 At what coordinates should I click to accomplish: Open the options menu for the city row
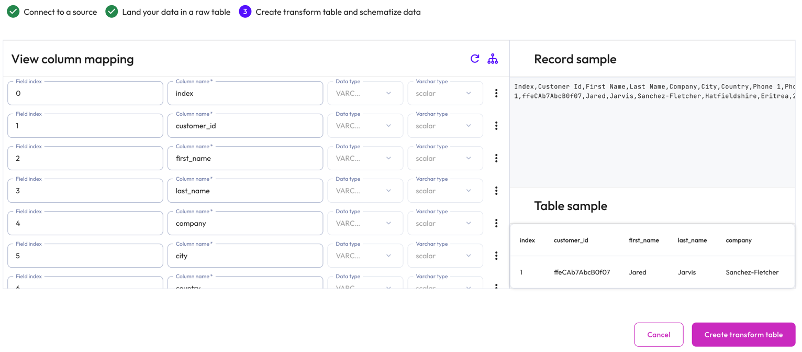(496, 255)
